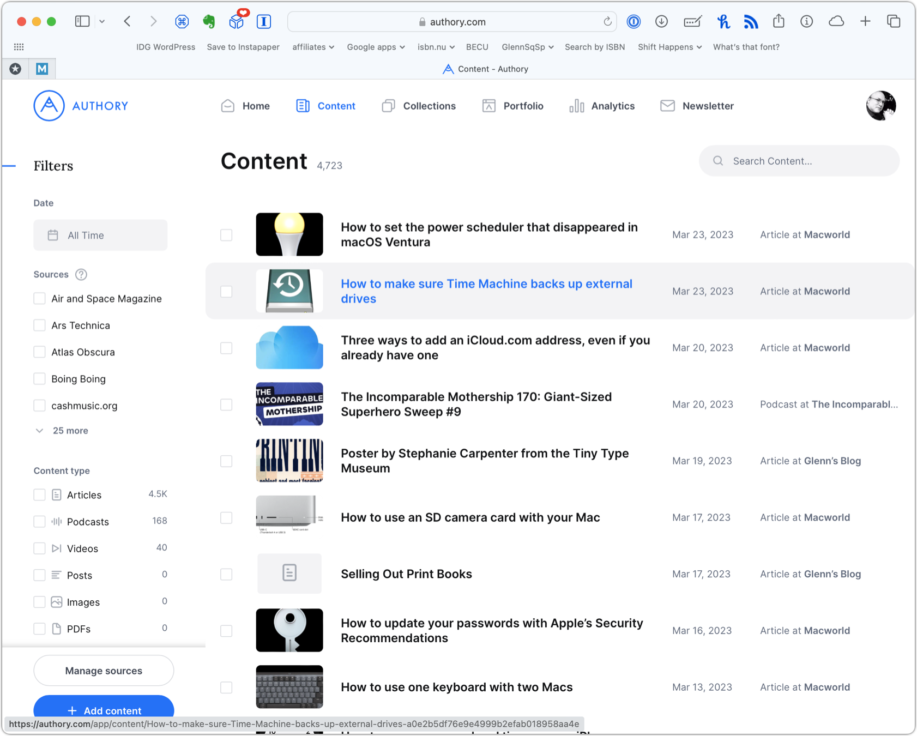
Task: Expand 25 more sources
Action: click(x=61, y=430)
